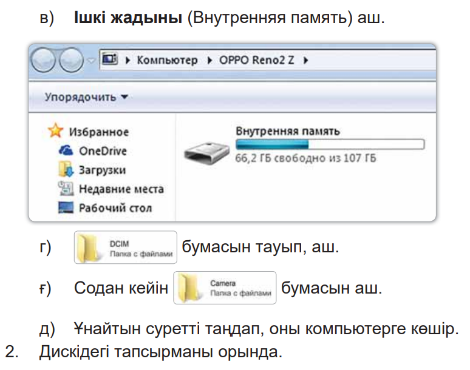Select the DCIM folder name
470x370 pixels.
(x=119, y=244)
